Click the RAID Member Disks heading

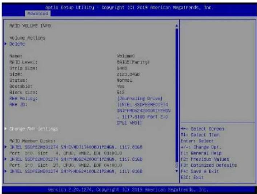click(32, 141)
